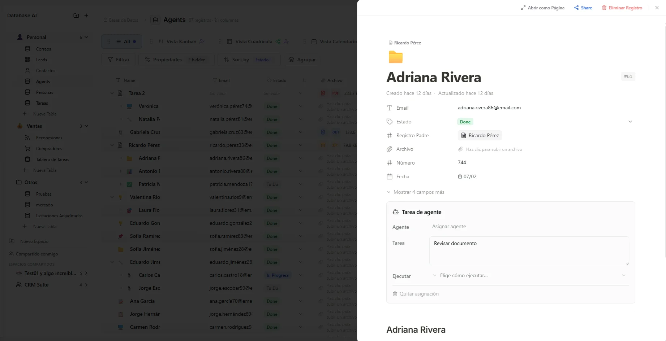Close the record side panel

(x=657, y=8)
